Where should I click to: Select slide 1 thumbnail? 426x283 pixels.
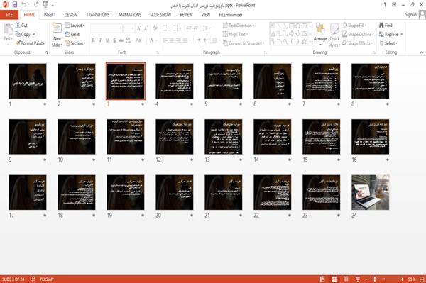click(x=28, y=81)
